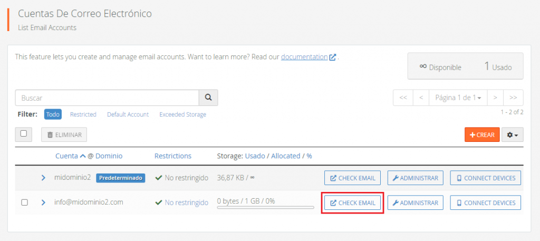Click the Eliminar trash button

click(64, 135)
